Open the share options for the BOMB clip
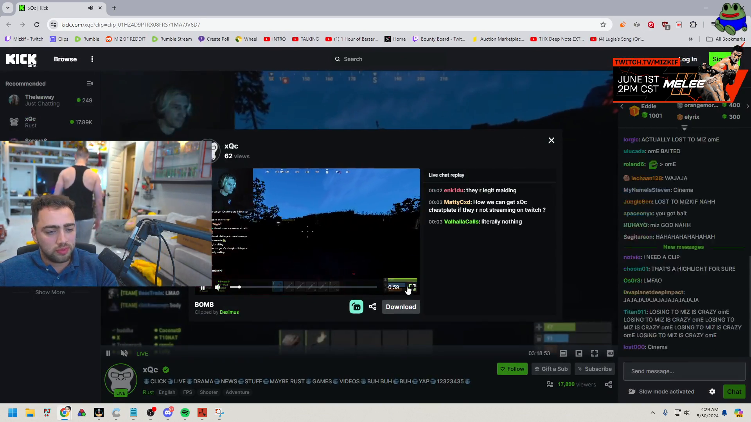751x422 pixels. click(x=373, y=307)
